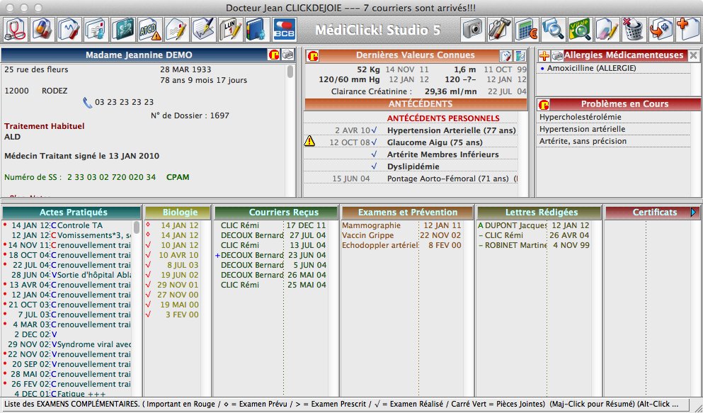Open the ATCD antecedents warning tool
The image size is (703, 413).
[x=150, y=30]
